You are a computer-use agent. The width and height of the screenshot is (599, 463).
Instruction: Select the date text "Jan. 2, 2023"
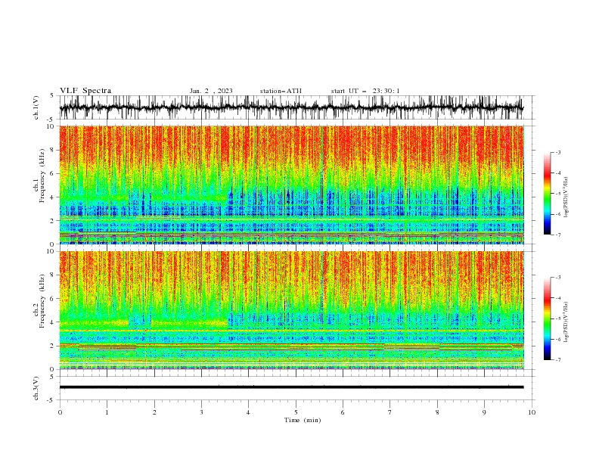[x=211, y=91]
